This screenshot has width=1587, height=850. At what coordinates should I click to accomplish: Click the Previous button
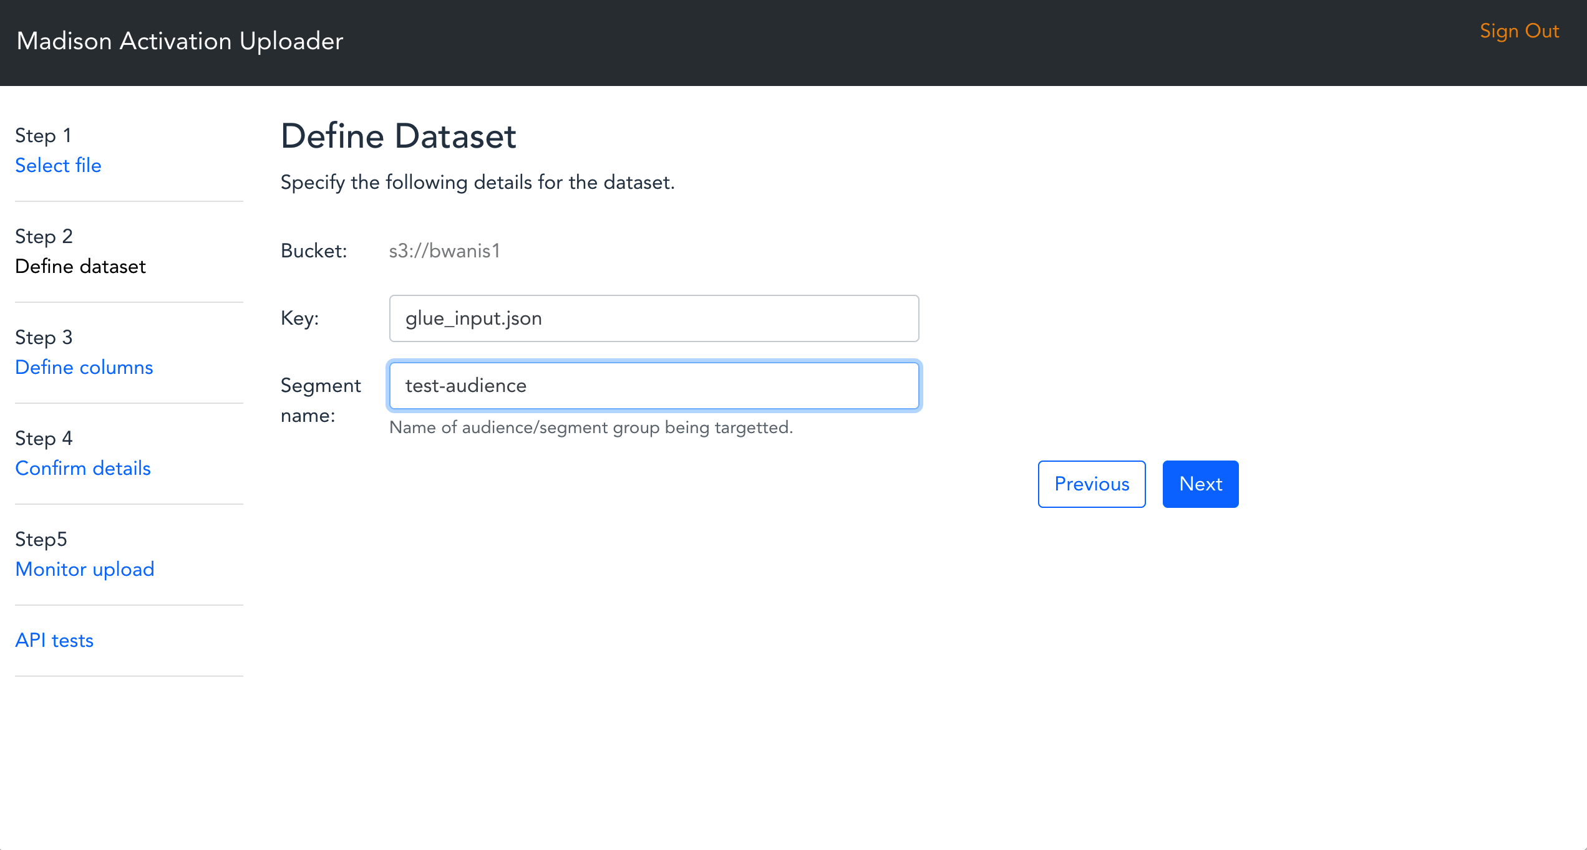point(1091,484)
